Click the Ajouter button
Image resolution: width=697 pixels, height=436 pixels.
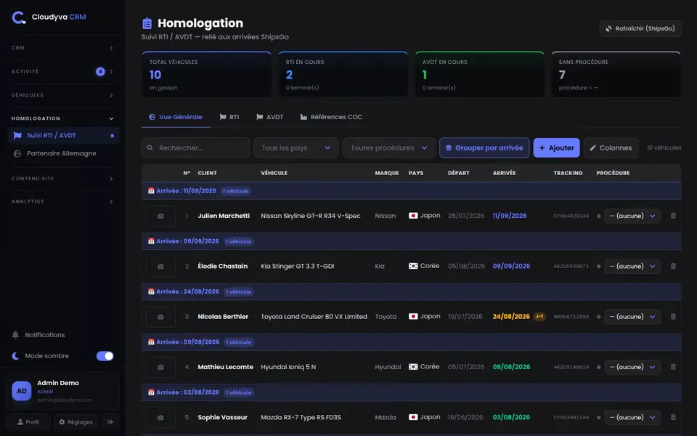click(557, 148)
